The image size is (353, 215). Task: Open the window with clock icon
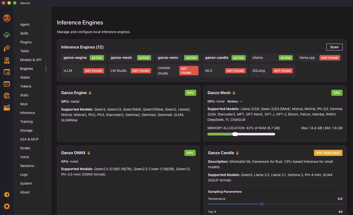pyautogui.click(x=7, y=72)
